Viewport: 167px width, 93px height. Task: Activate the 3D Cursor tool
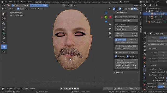click(x=4, y=18)
